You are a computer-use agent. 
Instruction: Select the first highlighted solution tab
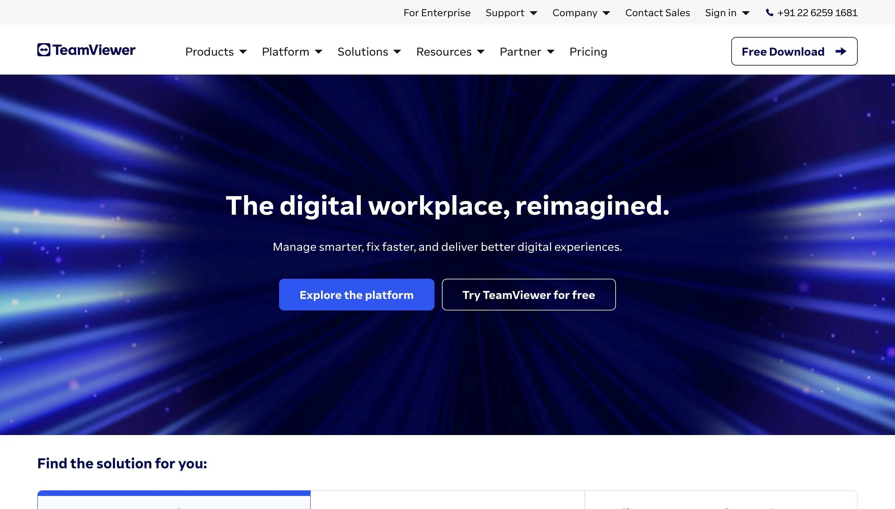pos(174,500)
